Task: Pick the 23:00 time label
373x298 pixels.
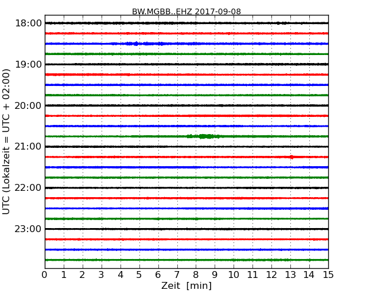Action: [x=28, y=229]
